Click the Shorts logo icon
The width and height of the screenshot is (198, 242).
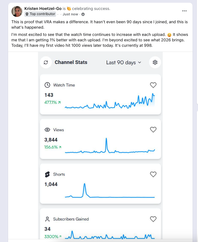(x=47, y=174)
